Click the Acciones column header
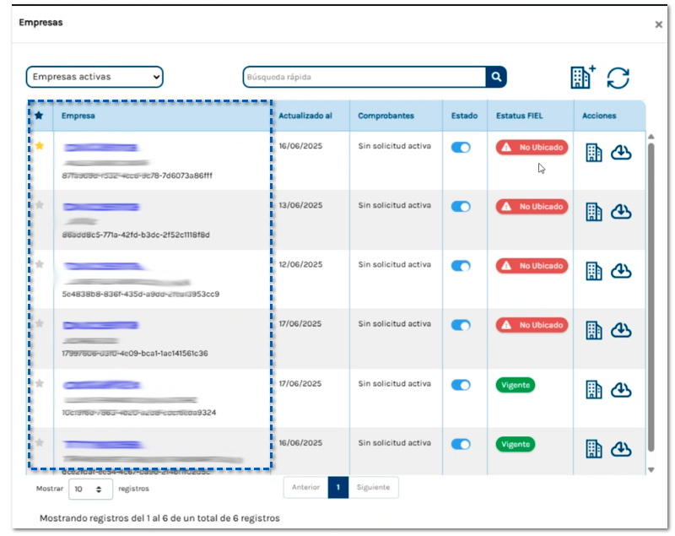 (x=599, y=116)
